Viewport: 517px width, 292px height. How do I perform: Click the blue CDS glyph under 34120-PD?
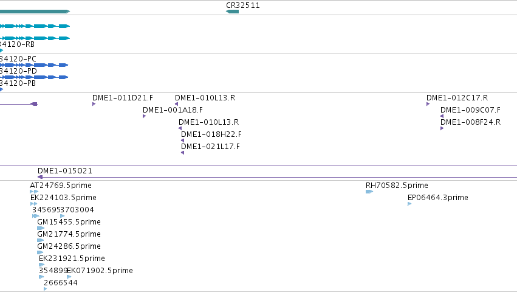[x=34, y=77]
